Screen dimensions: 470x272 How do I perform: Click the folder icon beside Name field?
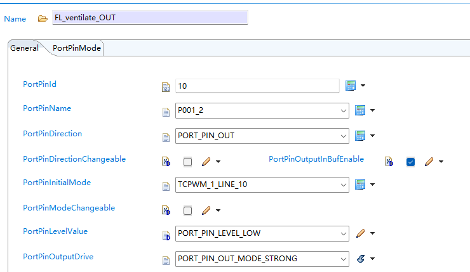43,19
